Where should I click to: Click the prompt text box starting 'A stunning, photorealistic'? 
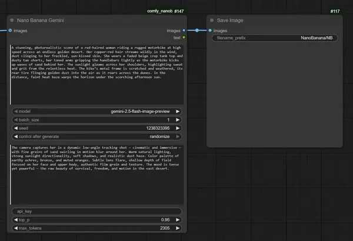[97, 75]
